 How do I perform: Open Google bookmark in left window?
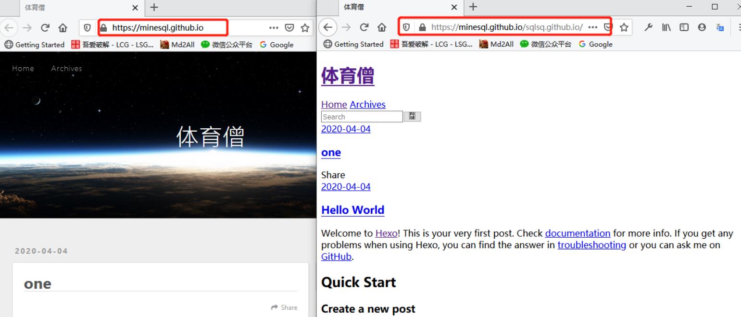pos(276,44)
